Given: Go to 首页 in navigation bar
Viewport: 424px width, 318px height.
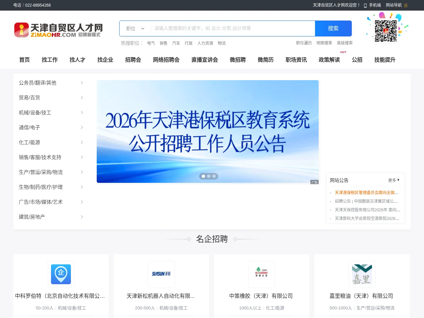Looking at the screenshot, I should coord(25,60).
